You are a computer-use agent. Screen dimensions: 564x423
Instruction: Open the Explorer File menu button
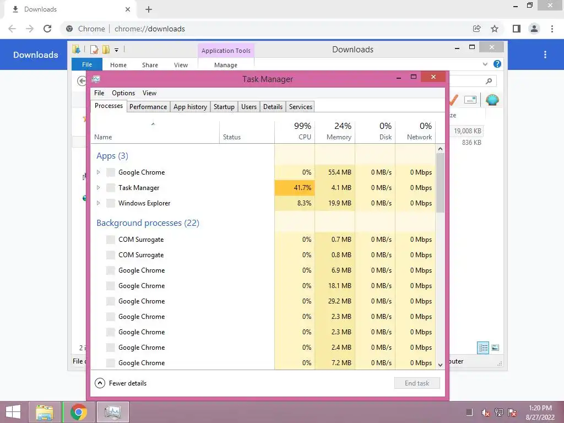coord(87,64)
